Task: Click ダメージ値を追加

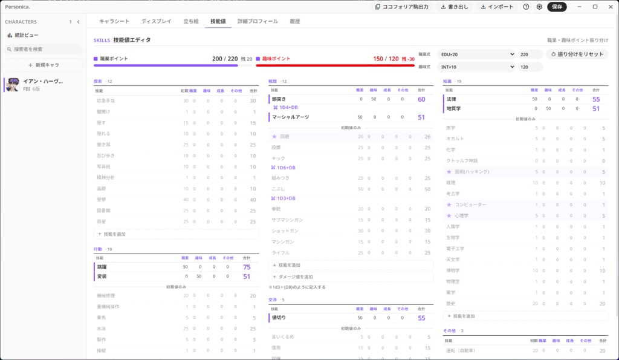Action: [351, 277]
